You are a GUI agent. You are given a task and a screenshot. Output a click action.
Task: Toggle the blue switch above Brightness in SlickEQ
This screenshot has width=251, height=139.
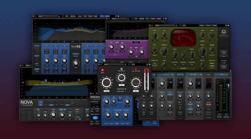click(76, 54)
